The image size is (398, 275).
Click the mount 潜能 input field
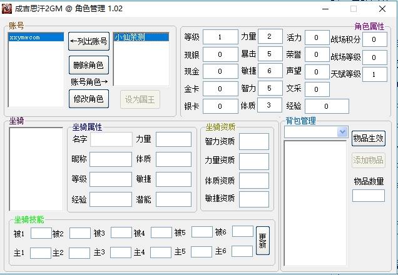point(173,199)
